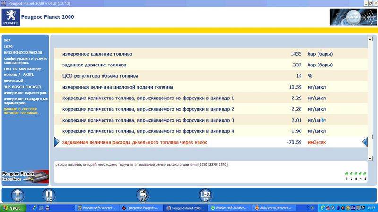Switch to the AutoScreenRecorder taskbar window
This screenshot has width=378, height=212.
point(271,208)
